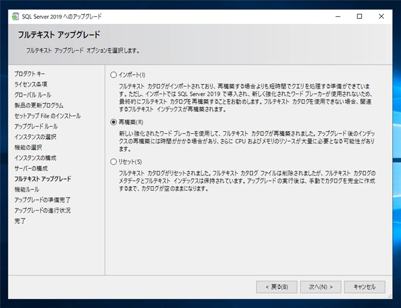Screen dimensions: 401x308
Task: Click the bold フルテキスト アップグレード sidebar step
Action: coord(43,179)
